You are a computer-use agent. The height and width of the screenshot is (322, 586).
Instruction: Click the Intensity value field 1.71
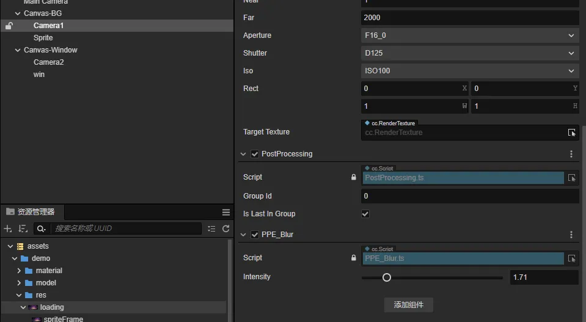pos(544,277)
